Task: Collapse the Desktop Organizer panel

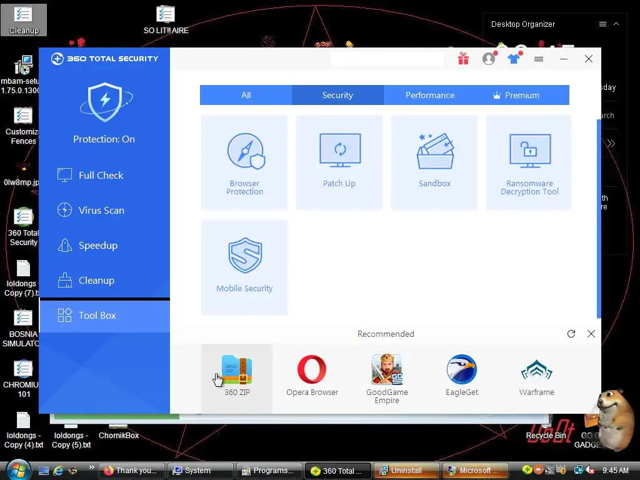Action: 616,24
